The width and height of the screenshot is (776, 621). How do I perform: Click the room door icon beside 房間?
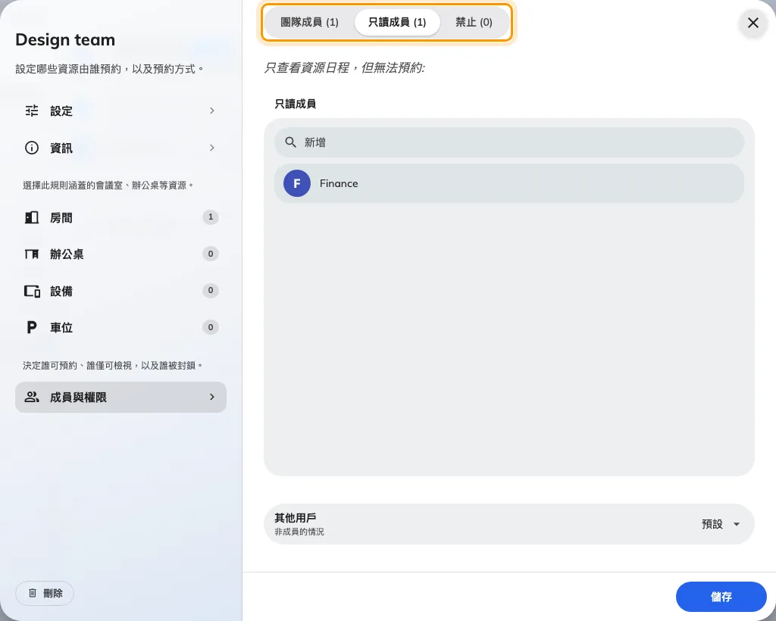32,217
